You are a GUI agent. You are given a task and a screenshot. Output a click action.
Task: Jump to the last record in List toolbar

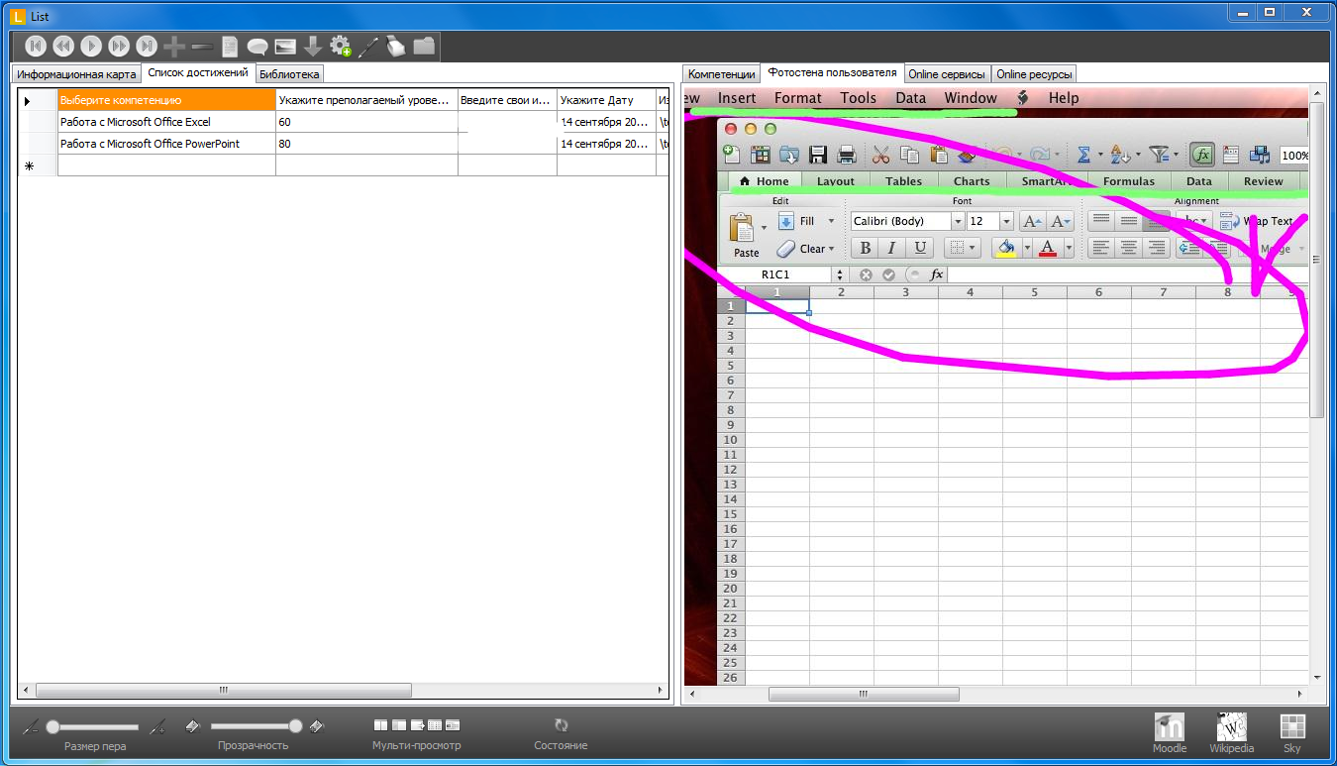(x=147, y=46)
